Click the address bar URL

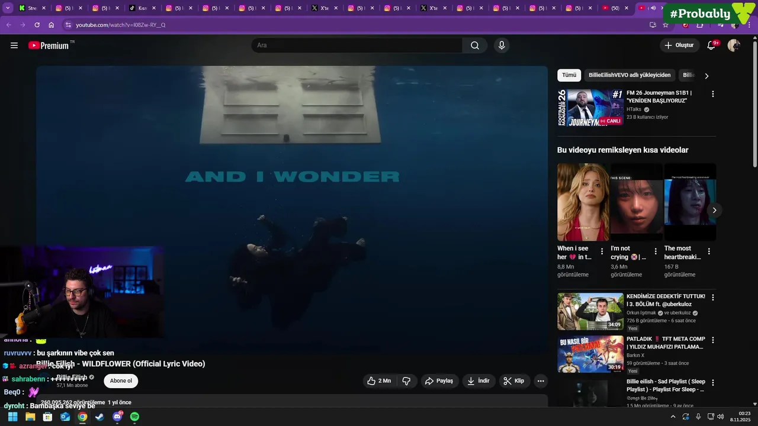[x=121, y=25]
